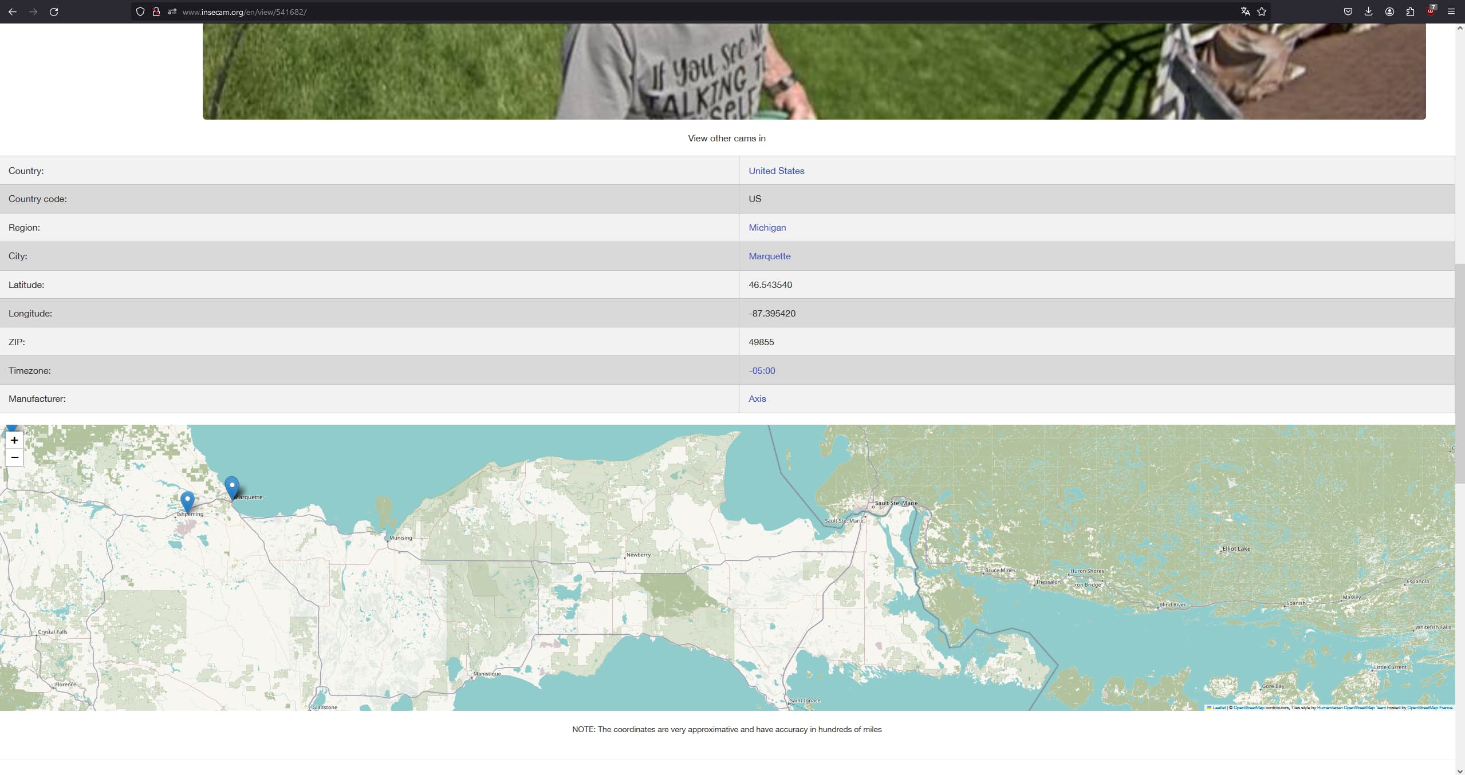Reload the current page
Image resolution: width=1465 pixels, height=775 pixels.
pyautogui.click(x=54, y=11)
